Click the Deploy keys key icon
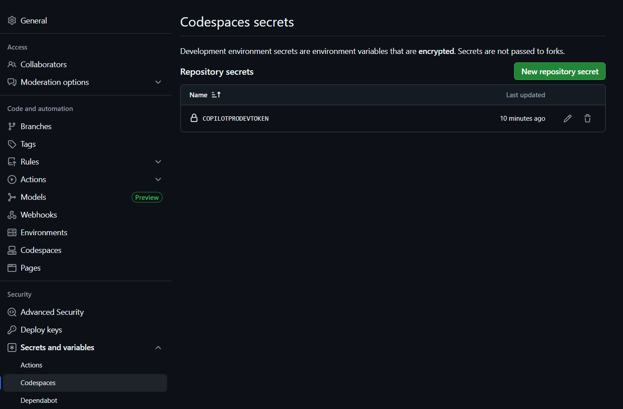 (x=12, y=329)
